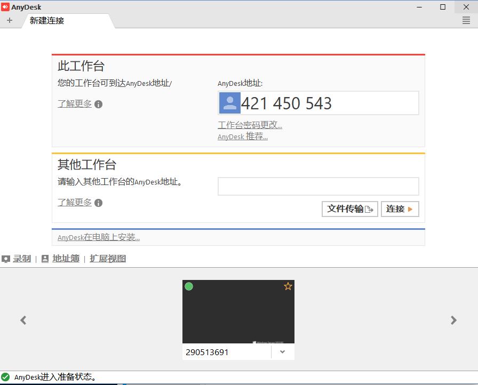Open a new tab with plus icon
Viewport: 478px width, 385px height.
(x=10, y=20)
